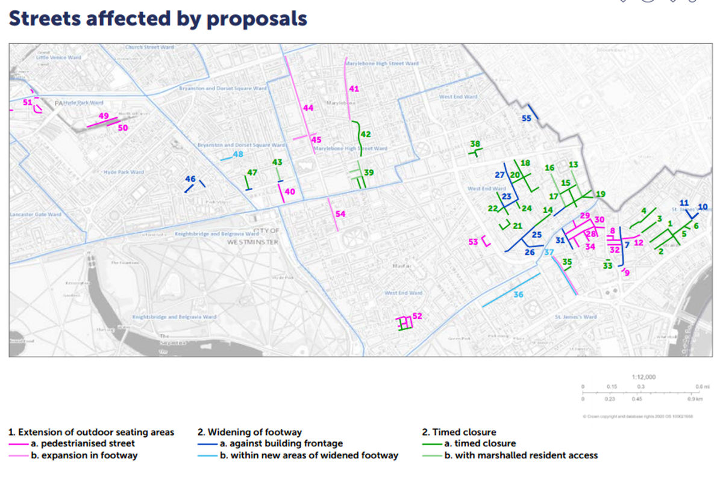Select marker 46 on the dark blue street segment
This screenshot has height=480, width=723.
click(x=191, y=178)
